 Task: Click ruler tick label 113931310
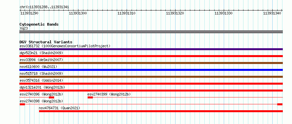click(x=126, y=13)
